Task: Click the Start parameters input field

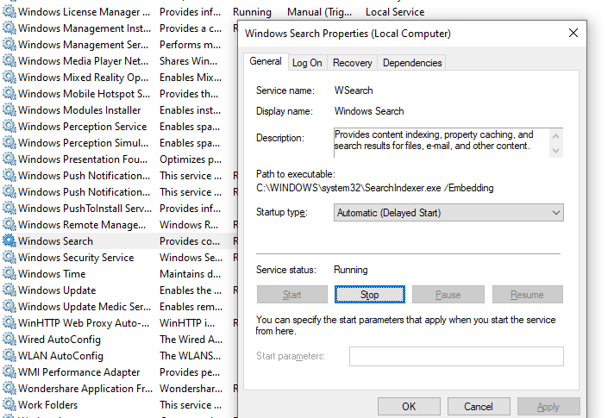Action: click(x=456, y=356)
